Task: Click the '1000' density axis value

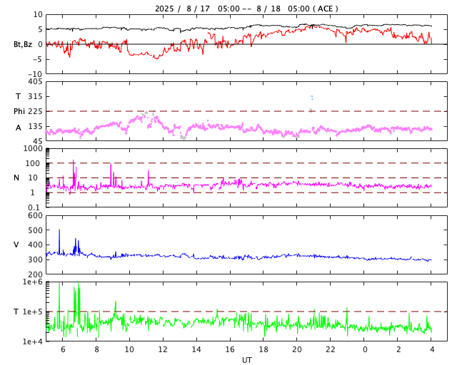Action: click(x=33, y=148)
